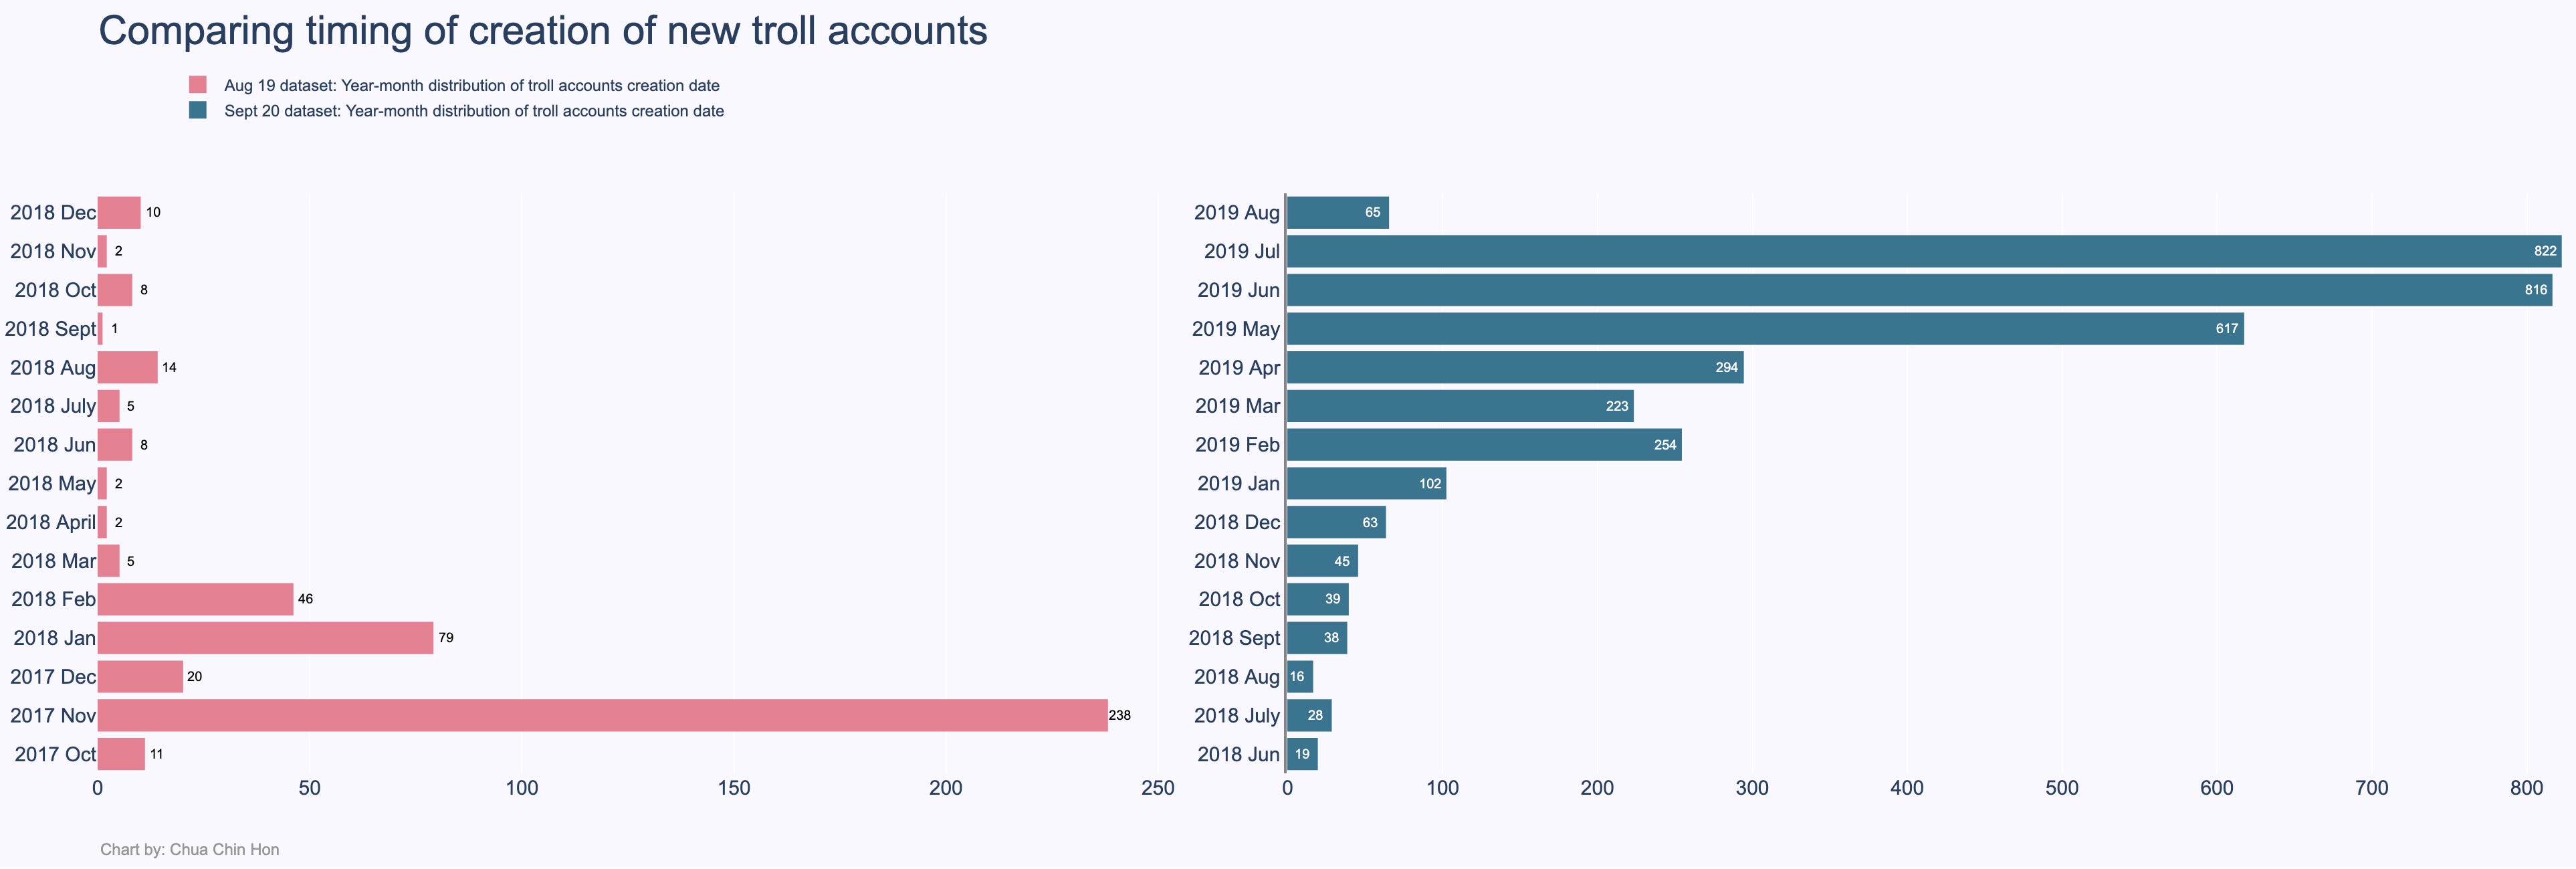
Task: Click the 2019 Apr bar labeled 294
Action: pyautogui.click(x=1515, y=367)
